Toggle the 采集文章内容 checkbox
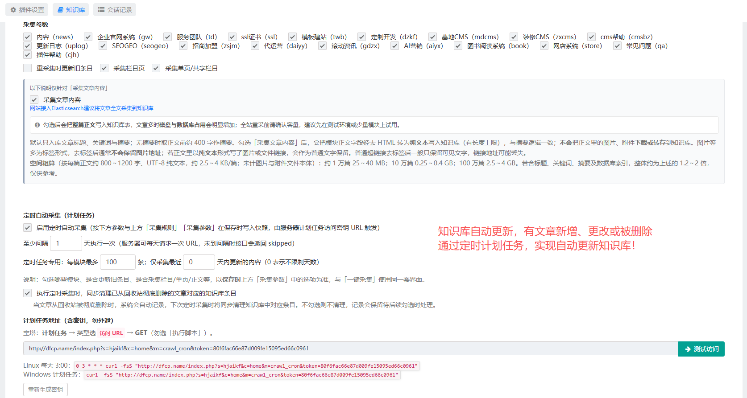The height and width of the screenshot is (398, 747). click(34, 100)
